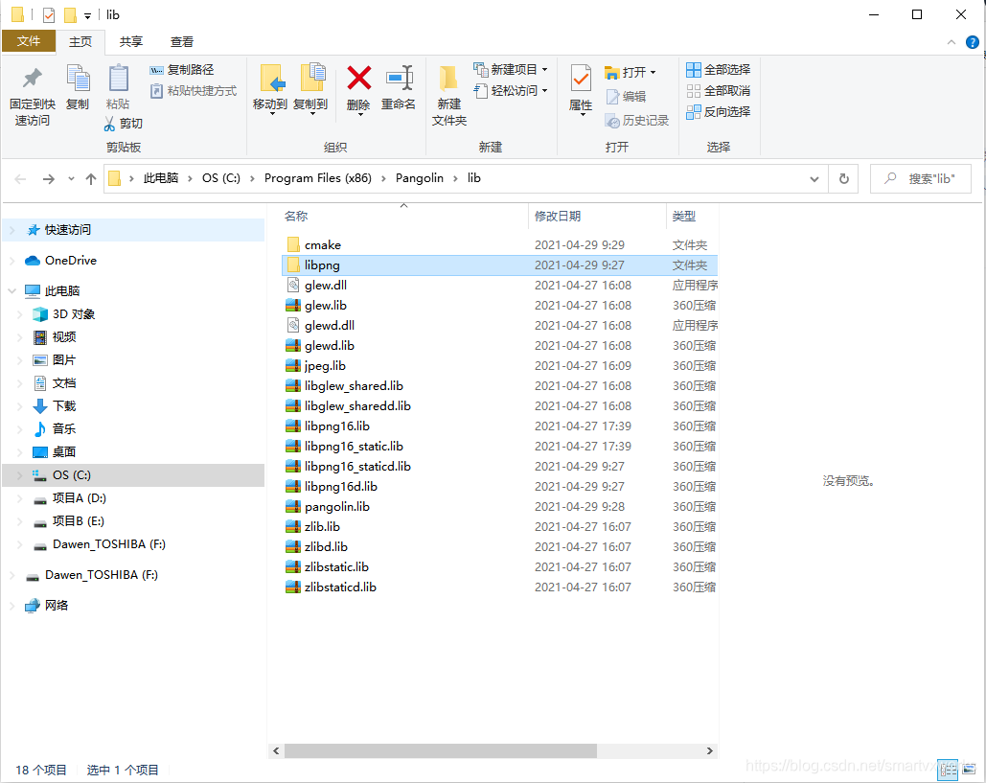Open 项目A (D:) drive
This screenshot has height=783, width=986.
click(x=69, y=498)
